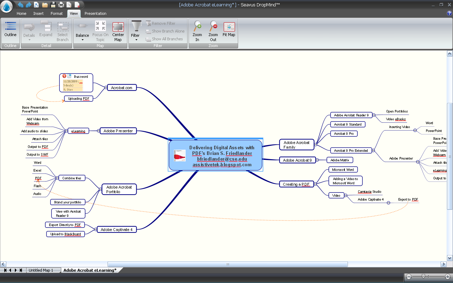Go to previous map tab arrow
Image resolution: width=453 pixels, height=283 pixels.
tap(10, 270)
